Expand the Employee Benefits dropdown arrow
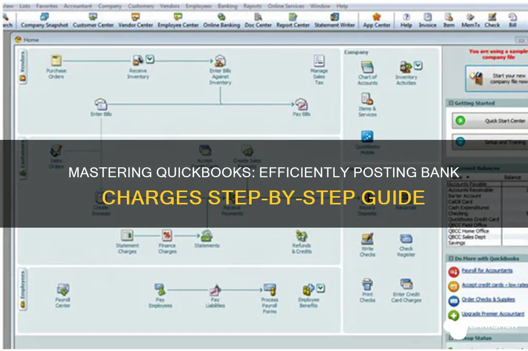 point(321,288)
